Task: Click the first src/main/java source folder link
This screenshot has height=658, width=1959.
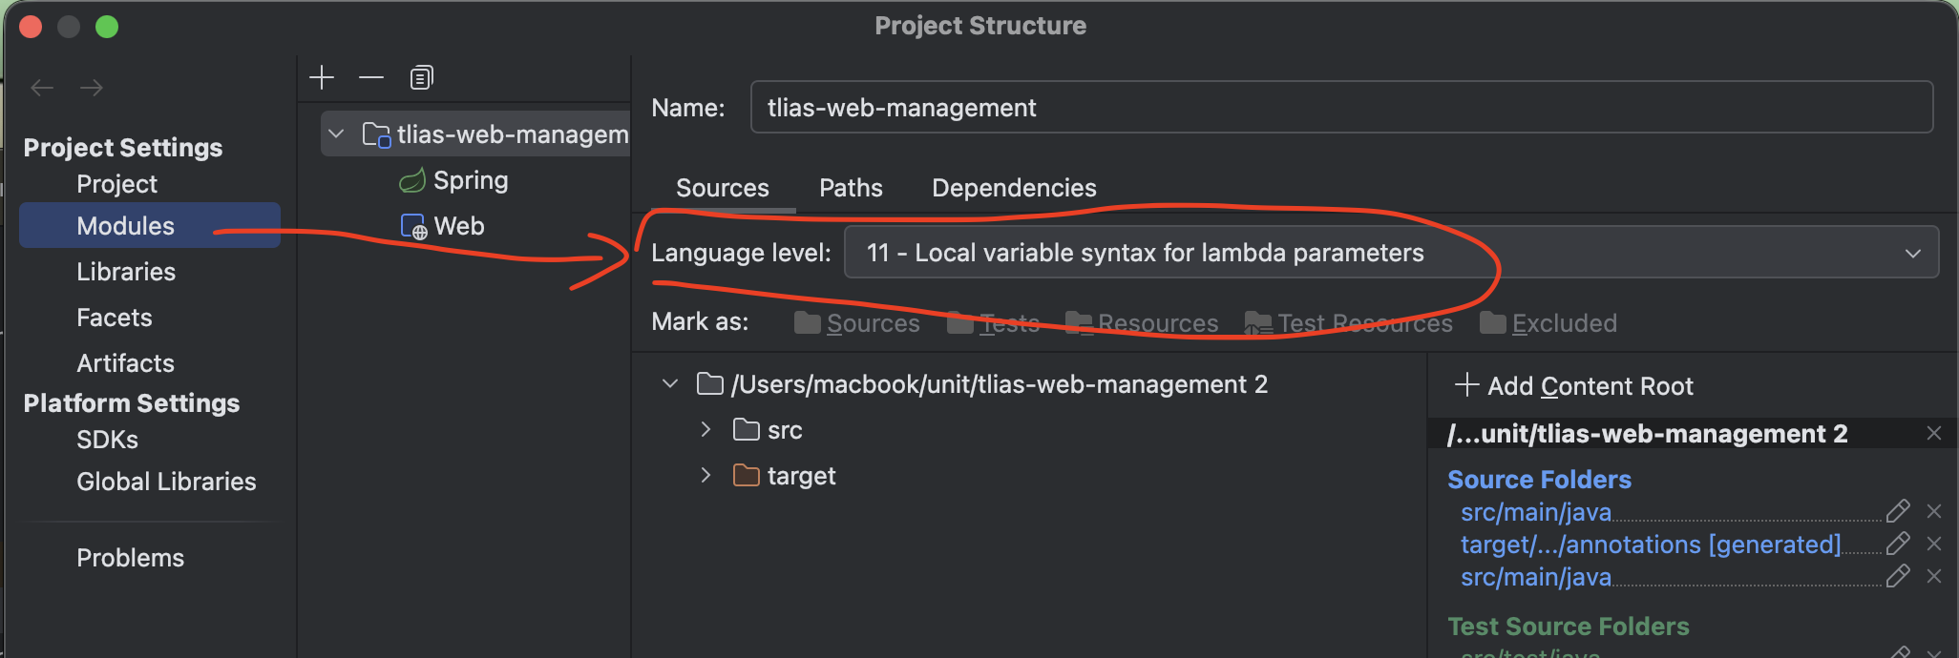Action: (x=1536, y=512)
